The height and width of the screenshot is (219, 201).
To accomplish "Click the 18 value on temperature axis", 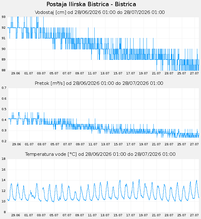I will click(3, 159).
